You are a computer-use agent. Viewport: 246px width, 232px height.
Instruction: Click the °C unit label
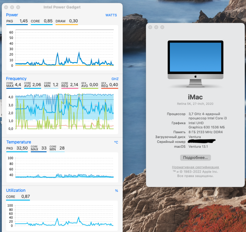click(116, 142)
